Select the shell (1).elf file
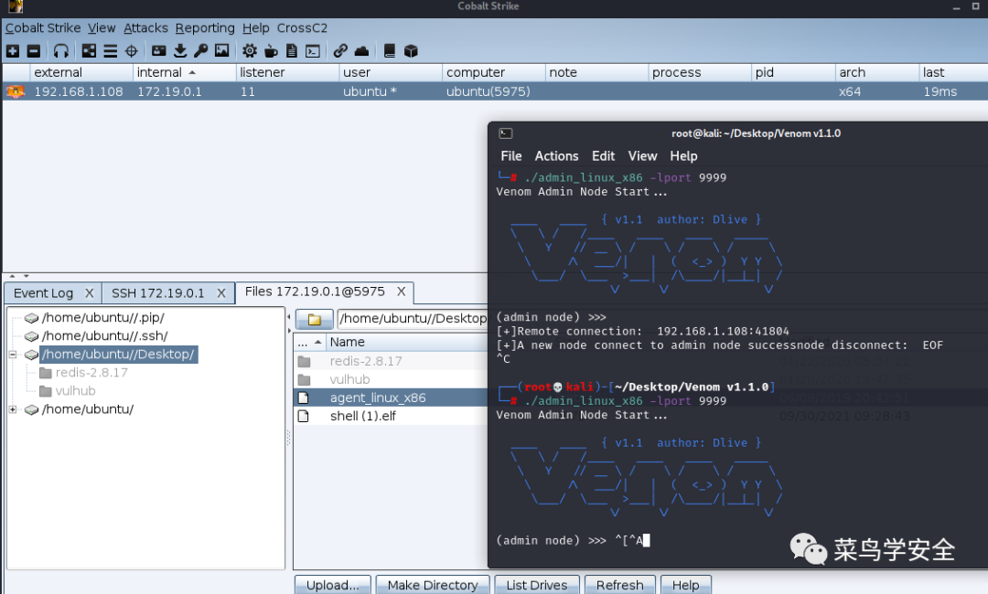 [x=362, y=416]
